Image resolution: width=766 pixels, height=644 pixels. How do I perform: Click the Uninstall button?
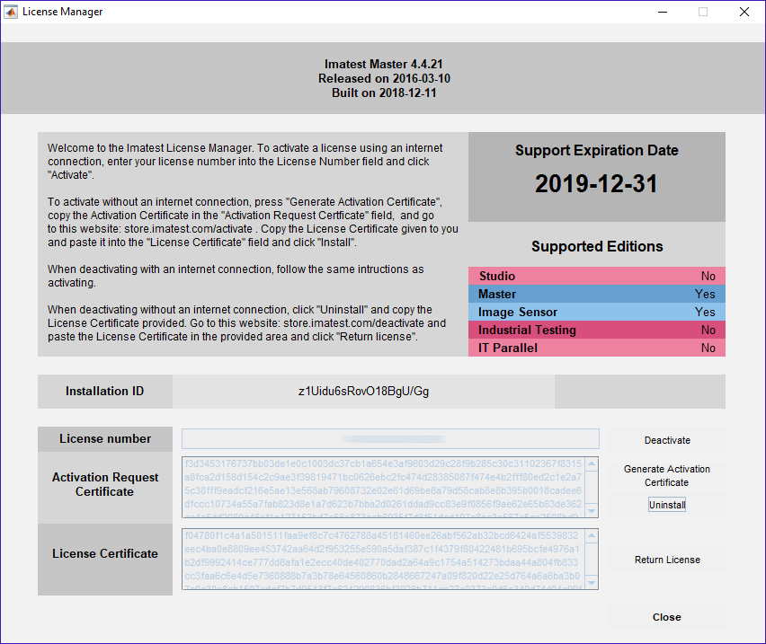coord(667,505)
